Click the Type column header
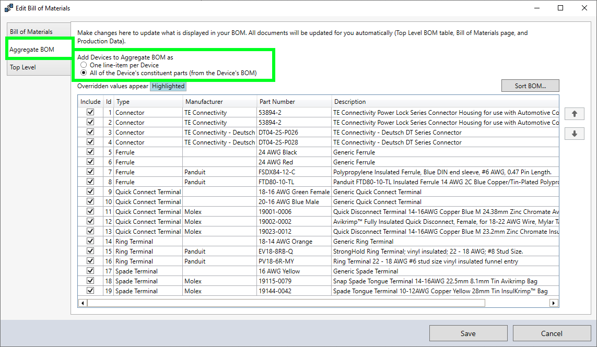 (148, 102)
